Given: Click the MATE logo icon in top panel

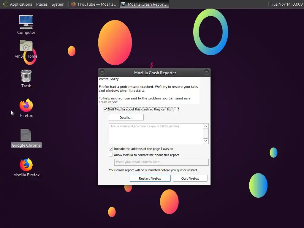Looking at the screenshot, I should pos(5,4).
